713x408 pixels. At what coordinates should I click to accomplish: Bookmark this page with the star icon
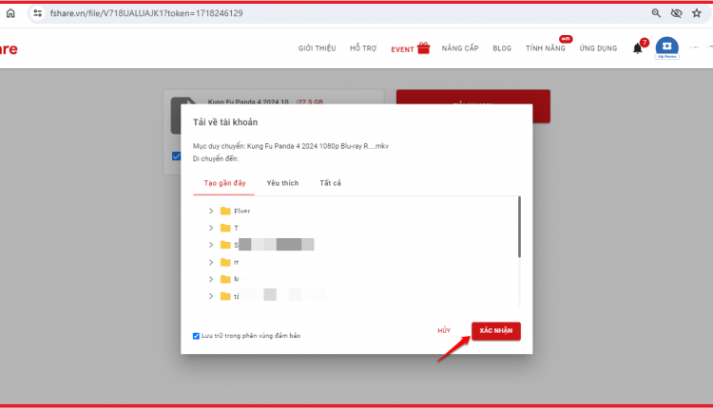pos(697,13)
